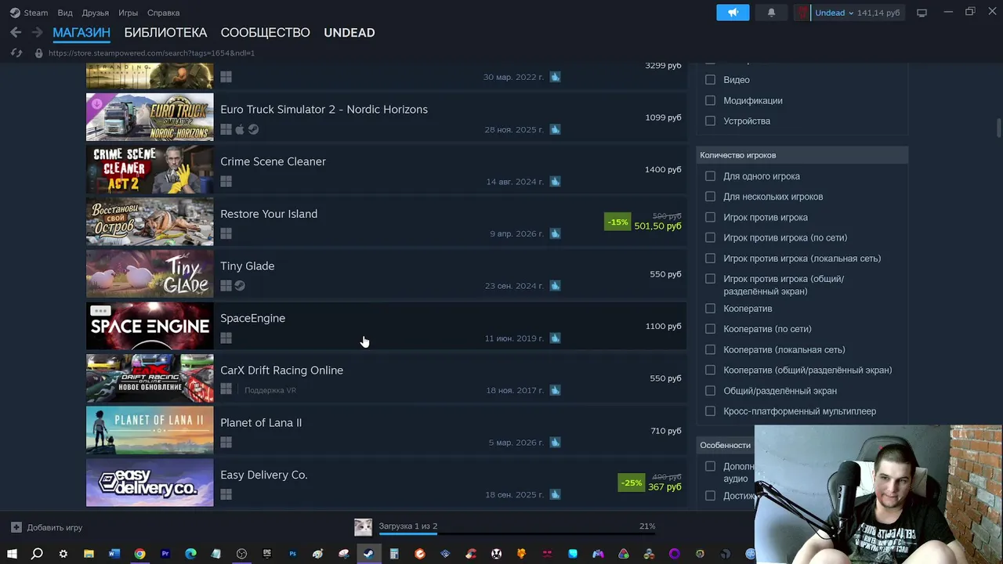Click the Windows icon for CarX Drift Racing Online
This screenshot has width=1003, height=564.
226,390
